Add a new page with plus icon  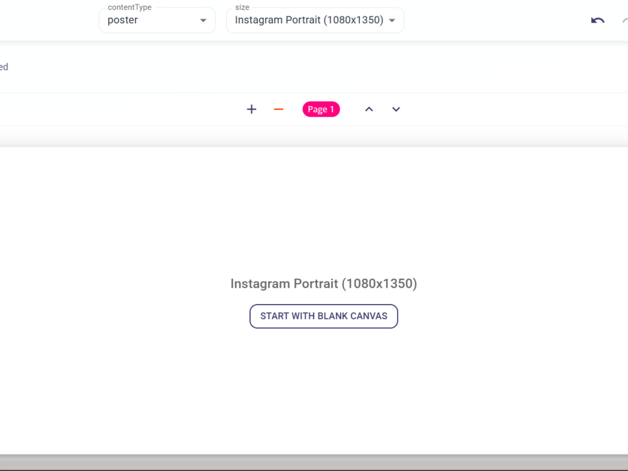pyautogui.click(x=251, y=109)
